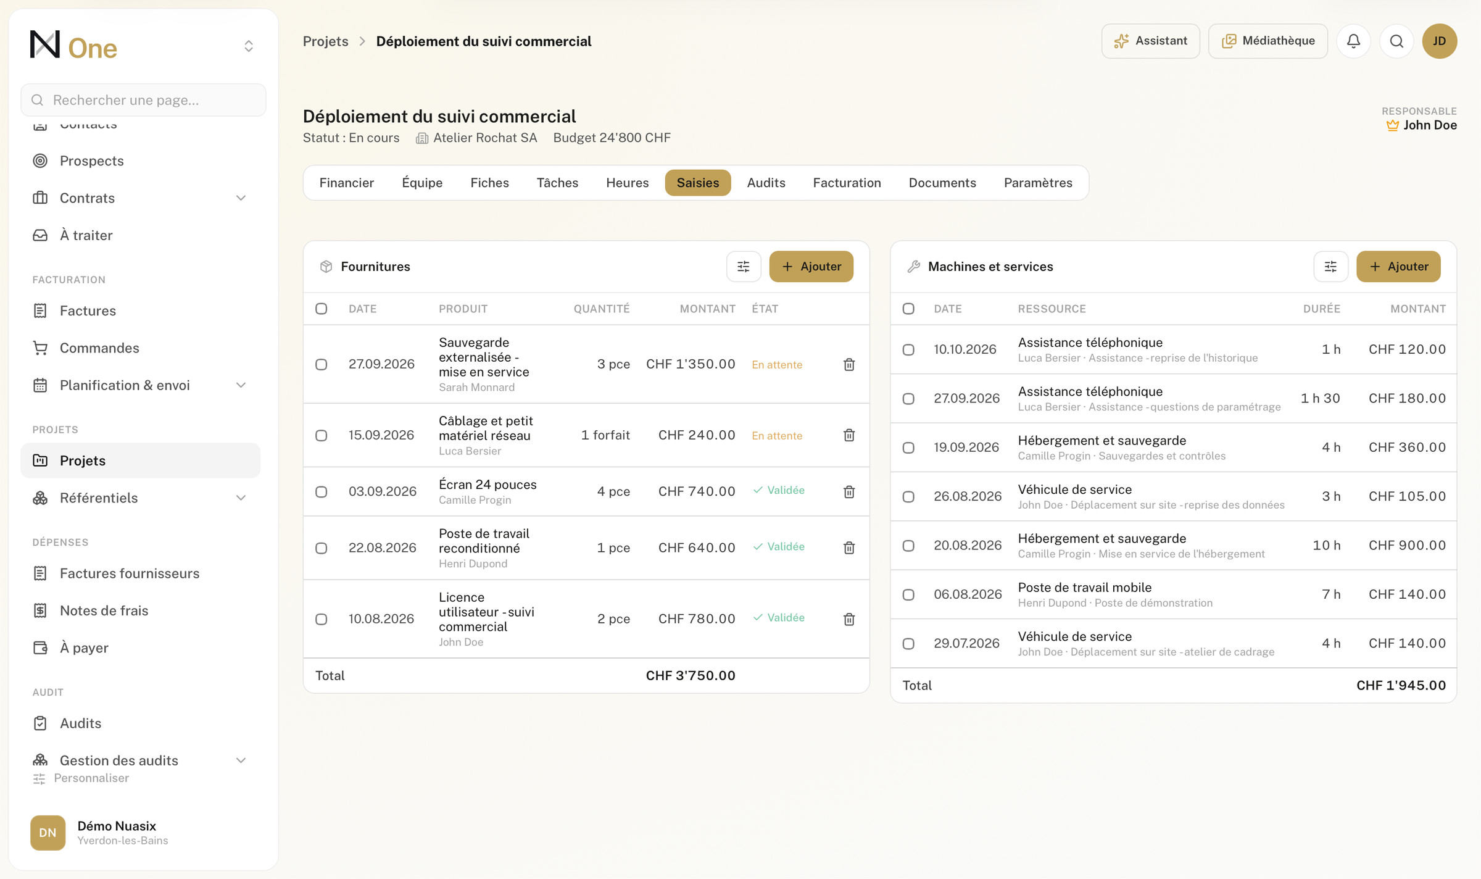Delete the Licence utilisateur entry
This screenshot has height=879, width=1481.
coord(849,619)
